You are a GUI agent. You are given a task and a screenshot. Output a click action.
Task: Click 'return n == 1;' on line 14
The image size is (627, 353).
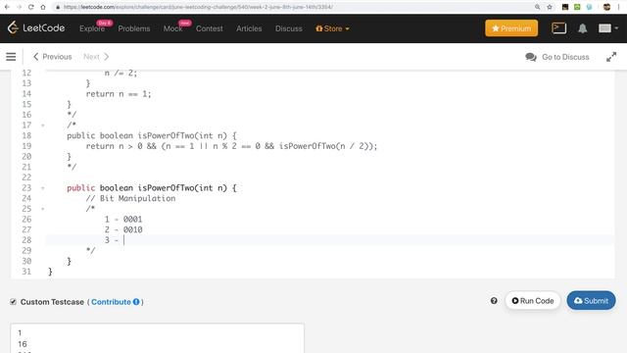(x=119, y=94)
